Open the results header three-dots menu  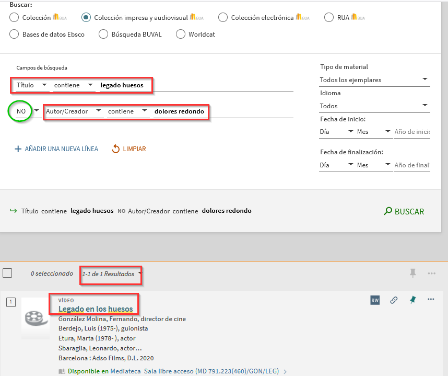tap(431, 273)
